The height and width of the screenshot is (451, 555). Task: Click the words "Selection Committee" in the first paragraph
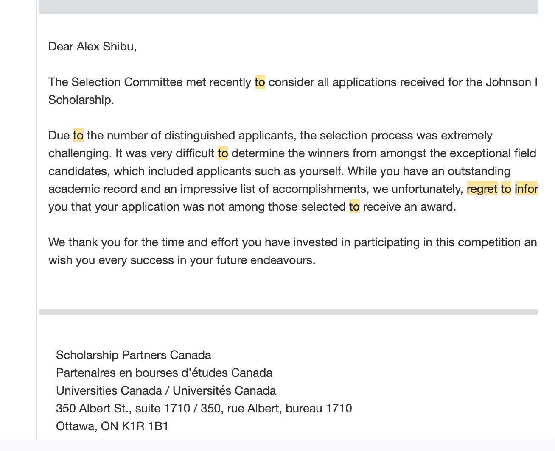click(x=127, y=82)
